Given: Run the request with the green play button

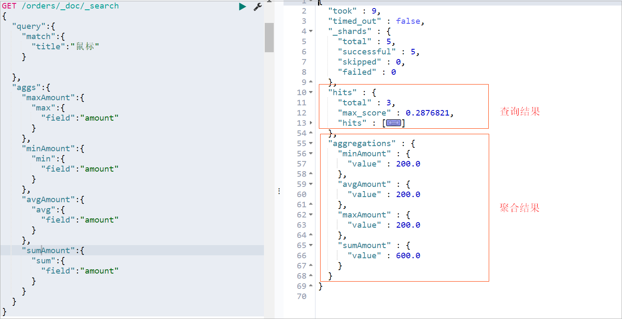Looking at the screenshot, I should [x=242, y=6].
